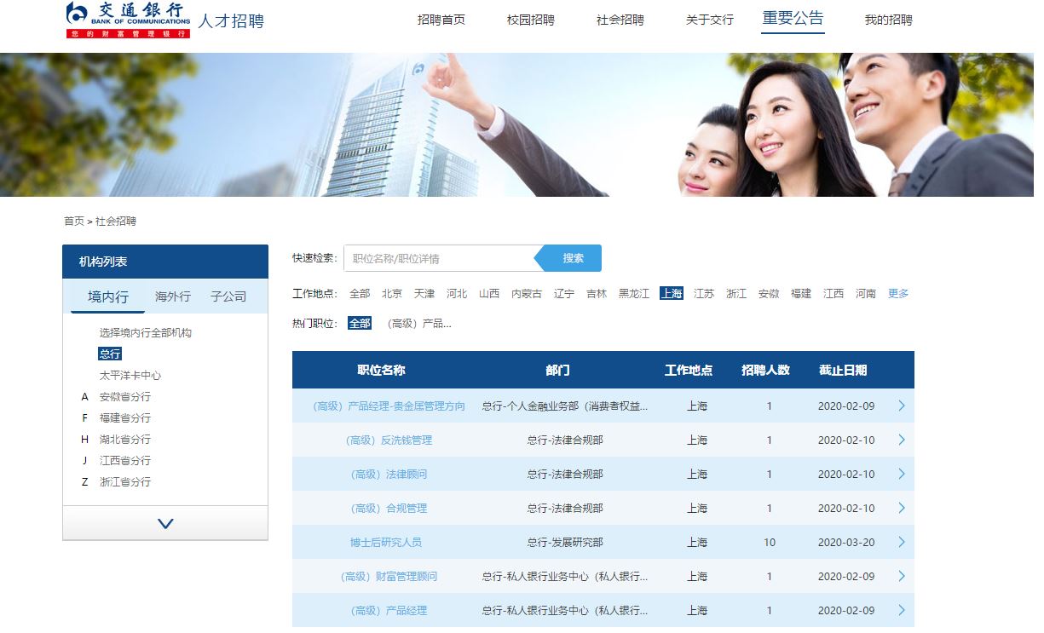Screen dimensions: 1044x633
Task: Open 博士后研究人员 job title link
Action: (x=385, y=542)
